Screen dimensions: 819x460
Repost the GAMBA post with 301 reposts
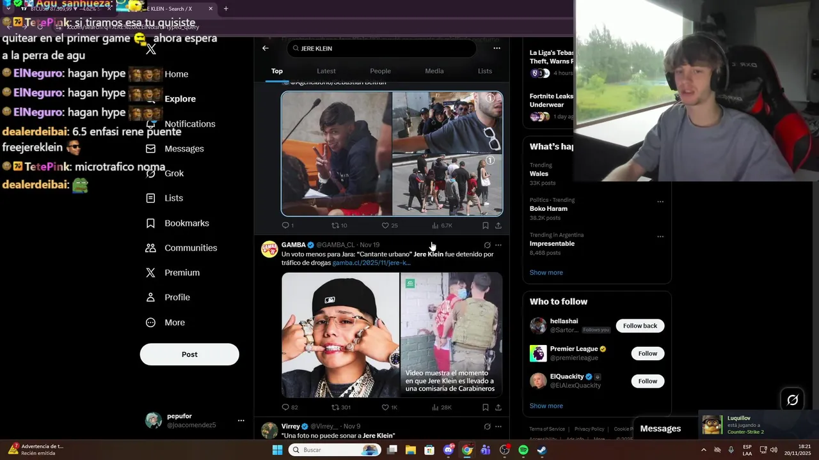coord(340,407)
